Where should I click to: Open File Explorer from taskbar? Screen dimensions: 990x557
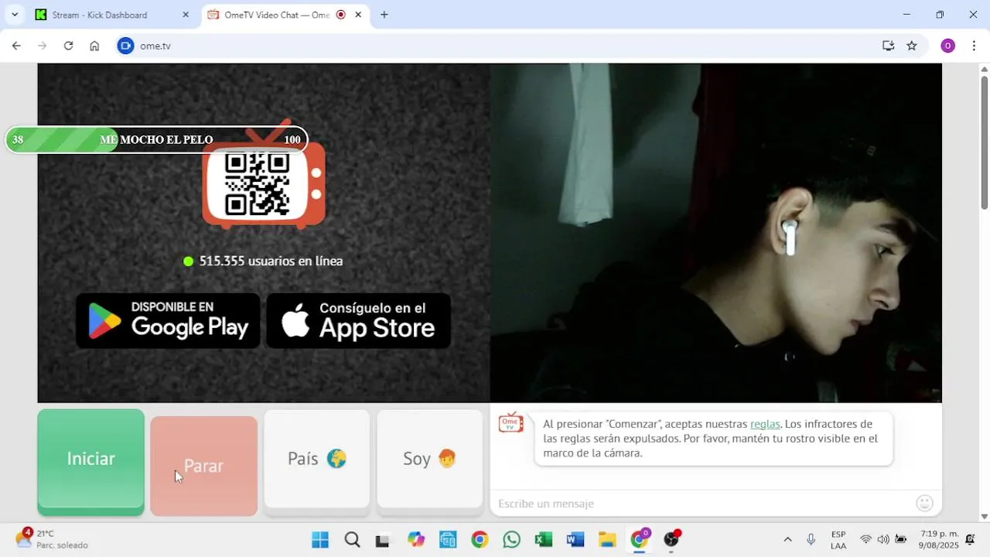click(607, 540)
